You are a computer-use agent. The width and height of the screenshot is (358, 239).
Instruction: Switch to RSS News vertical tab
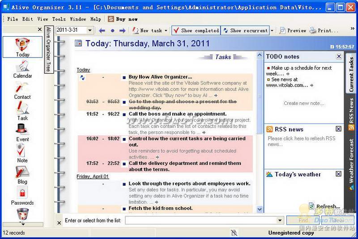[351, 114]
